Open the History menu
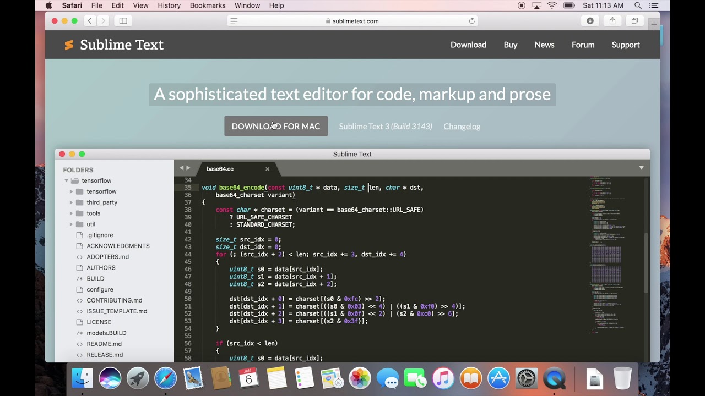Image resolution: width=705 pixels, height=396 pixels. click(169, 5)
